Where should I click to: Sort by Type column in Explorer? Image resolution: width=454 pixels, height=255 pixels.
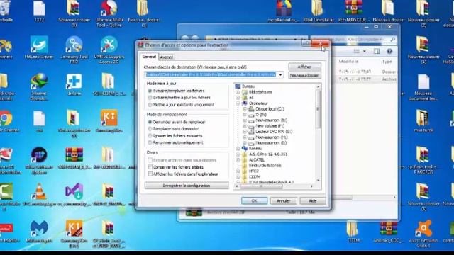point(387,62)
